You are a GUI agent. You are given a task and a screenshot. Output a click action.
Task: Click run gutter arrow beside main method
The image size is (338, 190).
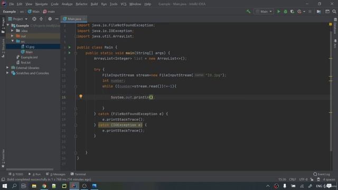pos(69,53)
